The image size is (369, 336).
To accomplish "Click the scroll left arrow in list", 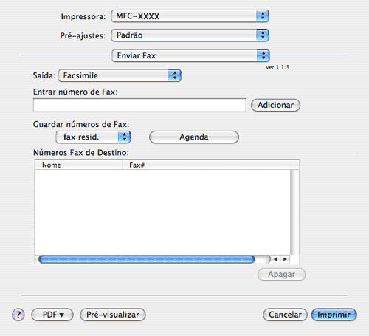I will pyautogui.click(x=275, y=259).
